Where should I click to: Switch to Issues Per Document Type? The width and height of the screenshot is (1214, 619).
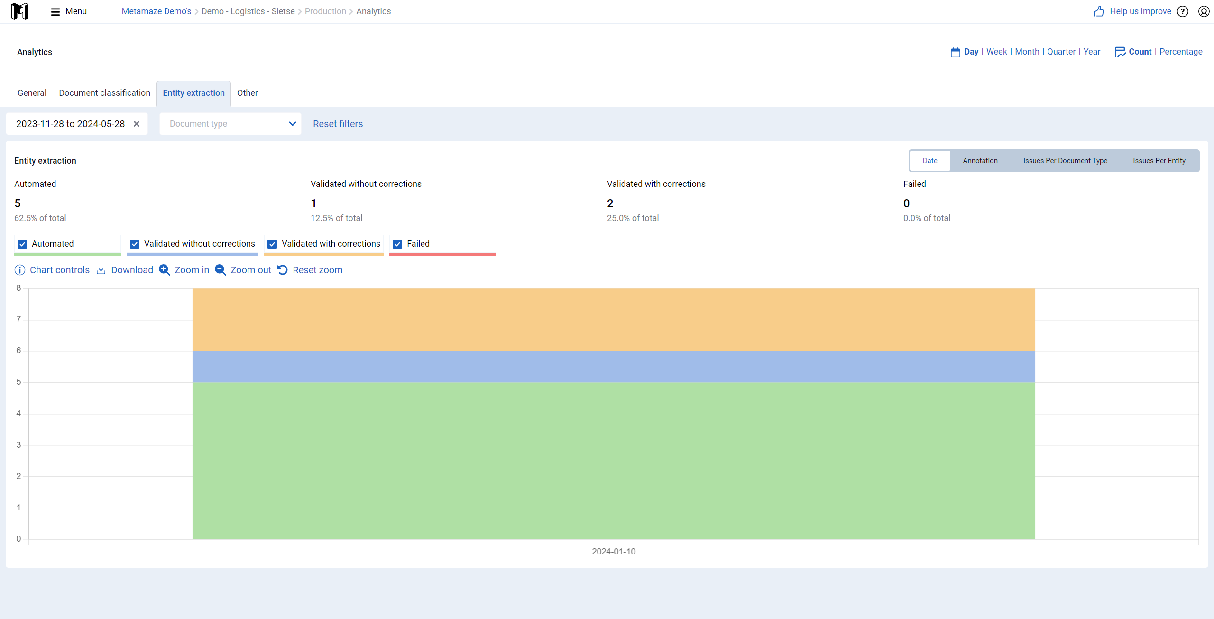pyautogui.click(x=1065, y=161)
